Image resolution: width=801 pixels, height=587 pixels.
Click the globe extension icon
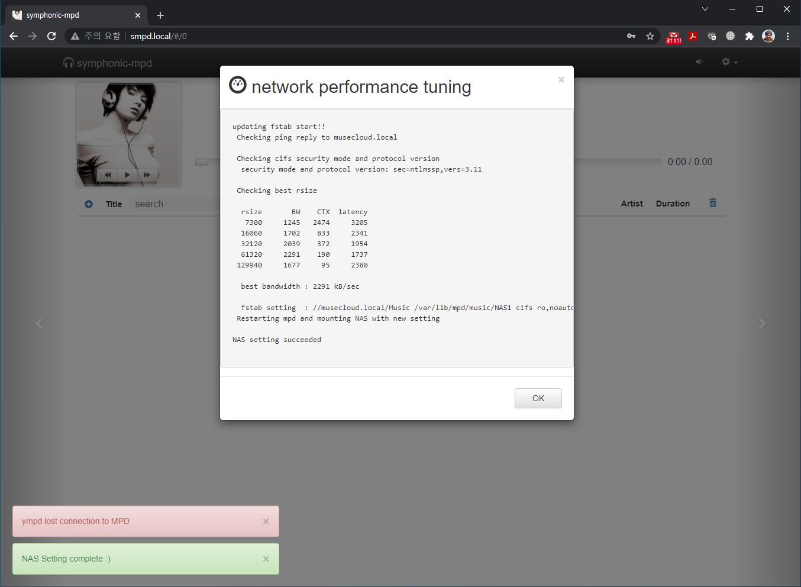click(x=731, y=36)
